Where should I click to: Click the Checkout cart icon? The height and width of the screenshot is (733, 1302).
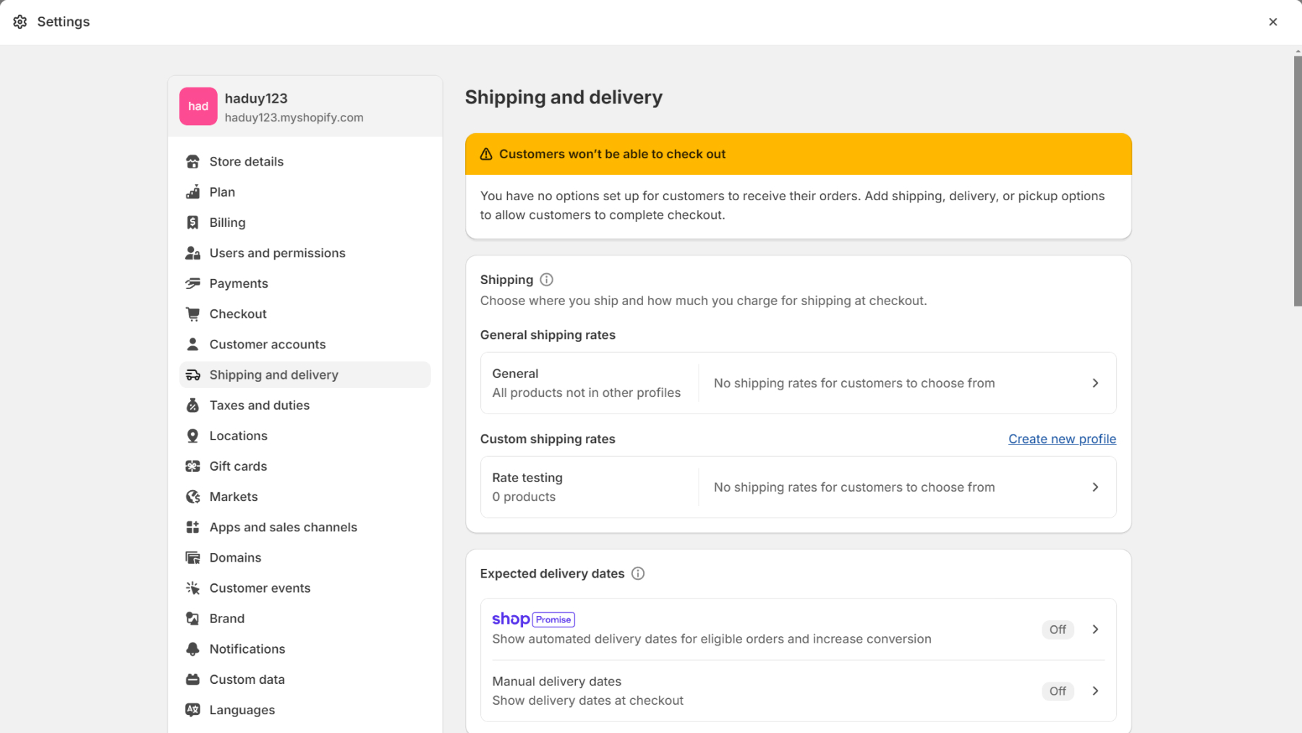click(x=192, y=314)
